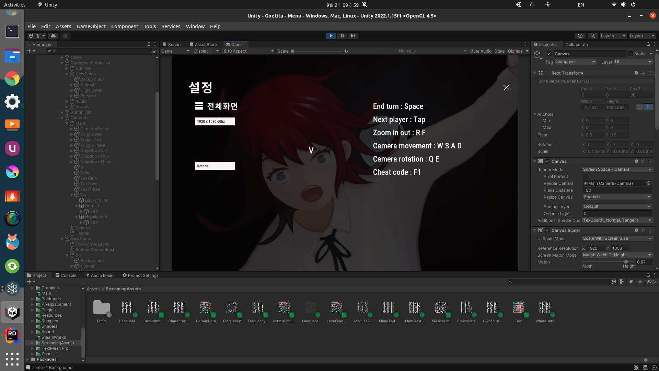The height and width of the screenshot is (371, 659).
Task: Open the Screen Match Mode dropdown
Action: tap(617, 255)
